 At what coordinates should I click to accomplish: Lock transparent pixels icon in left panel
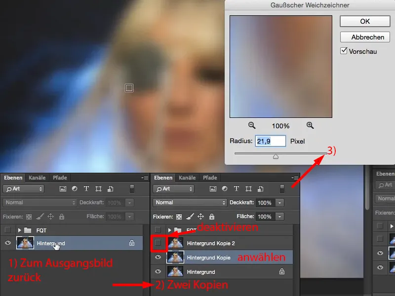[29, 217]
